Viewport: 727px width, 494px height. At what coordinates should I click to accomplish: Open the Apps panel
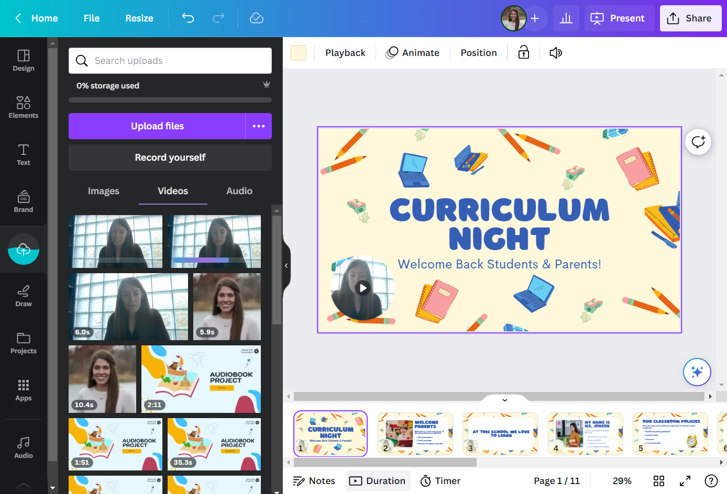[x=24, y=390]
